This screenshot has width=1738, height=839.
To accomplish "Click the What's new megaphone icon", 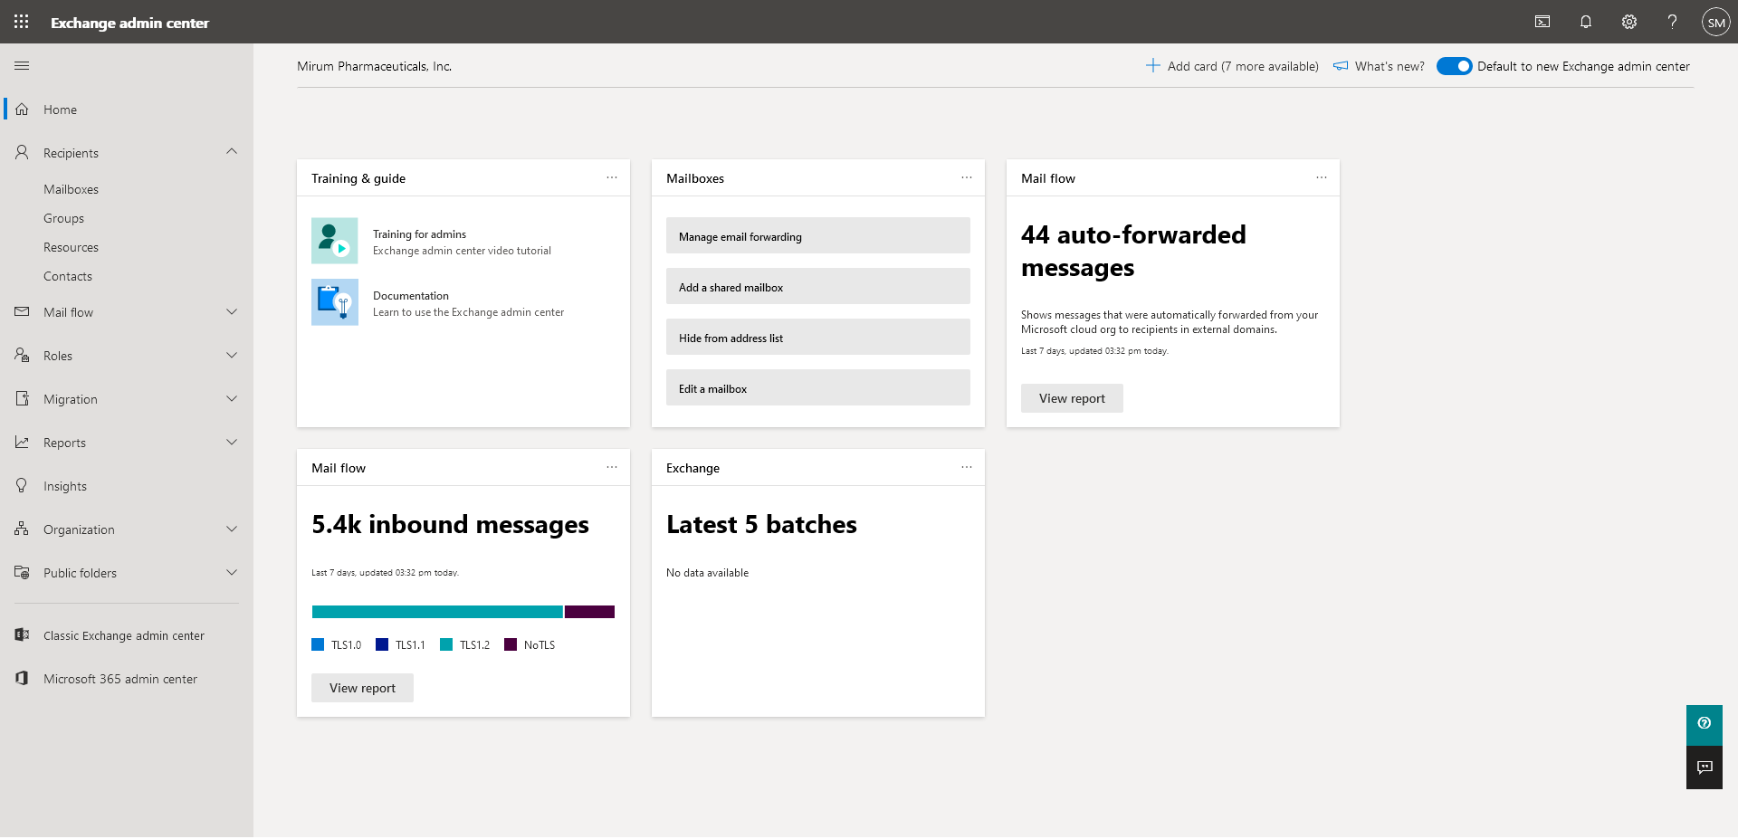I will click(x=1341, y=66).
